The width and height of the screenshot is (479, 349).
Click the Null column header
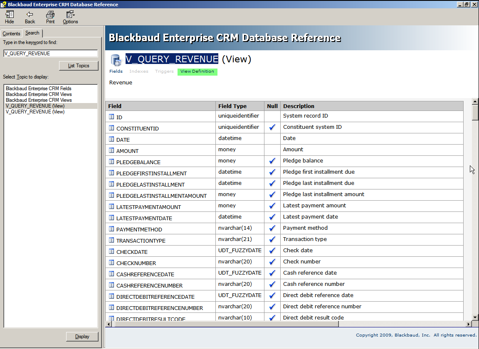coord(272,106)
